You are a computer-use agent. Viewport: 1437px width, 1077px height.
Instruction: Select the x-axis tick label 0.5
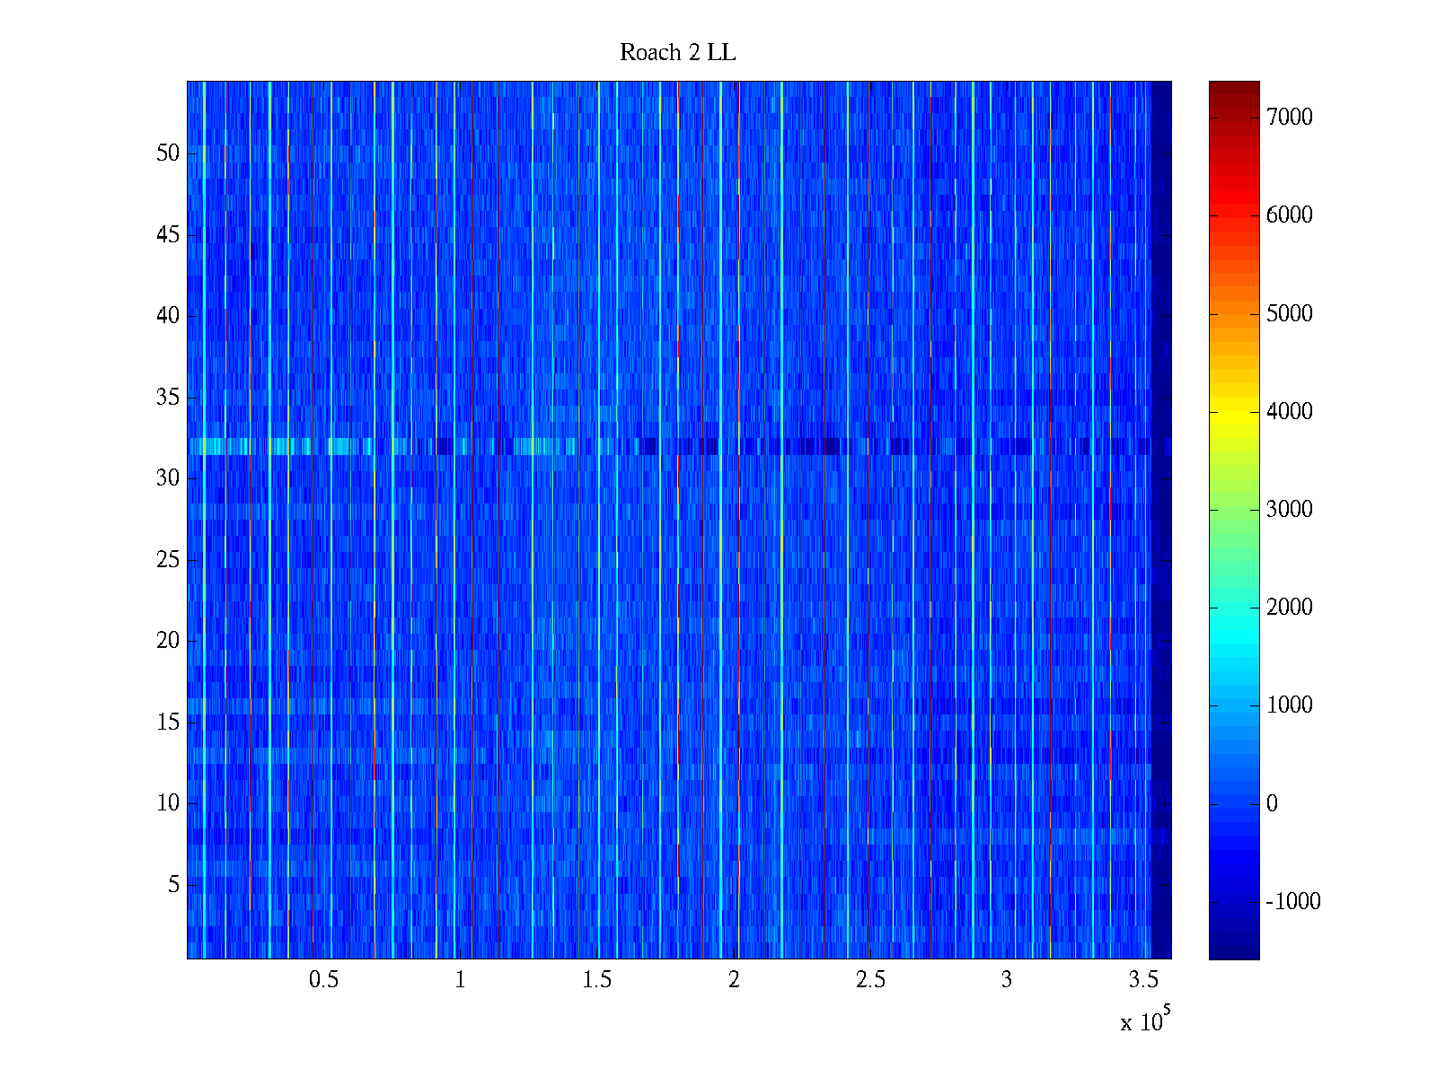click(x=323, y=980)
